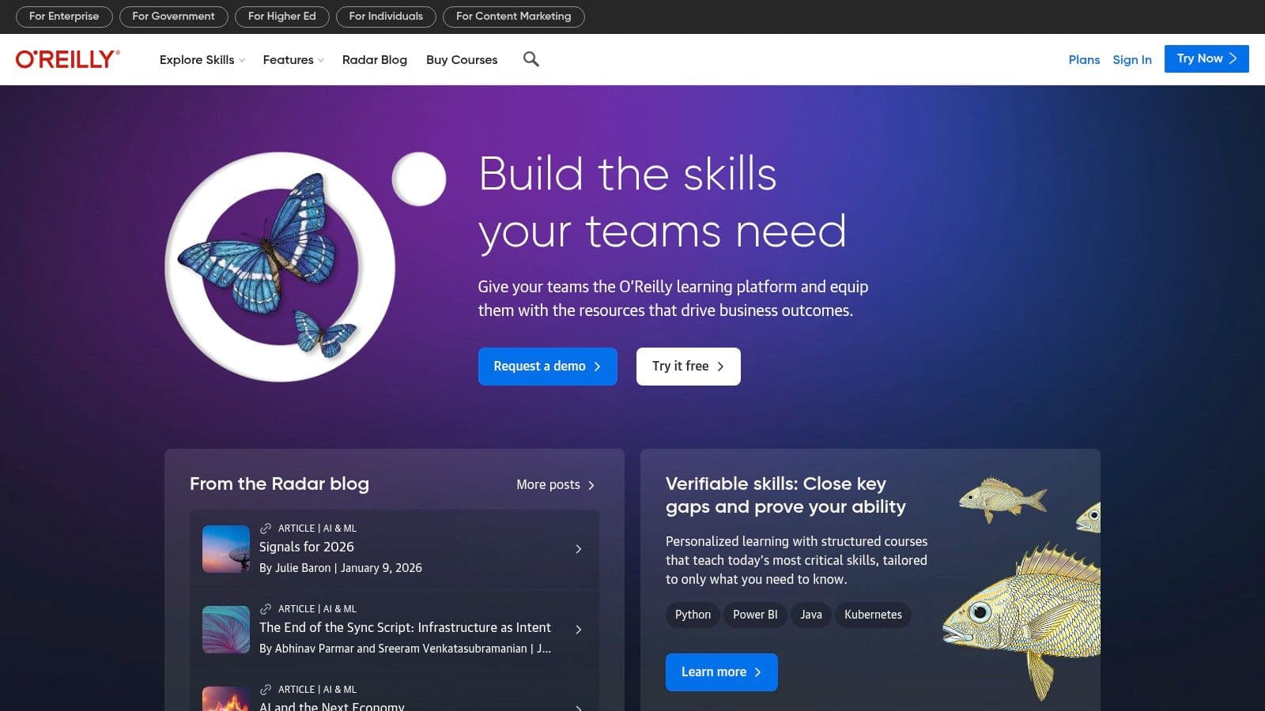The height and width of the screenshot is (711, 1265).
Task: Select the For Enterprise pill tab
Action: (64, 17)
